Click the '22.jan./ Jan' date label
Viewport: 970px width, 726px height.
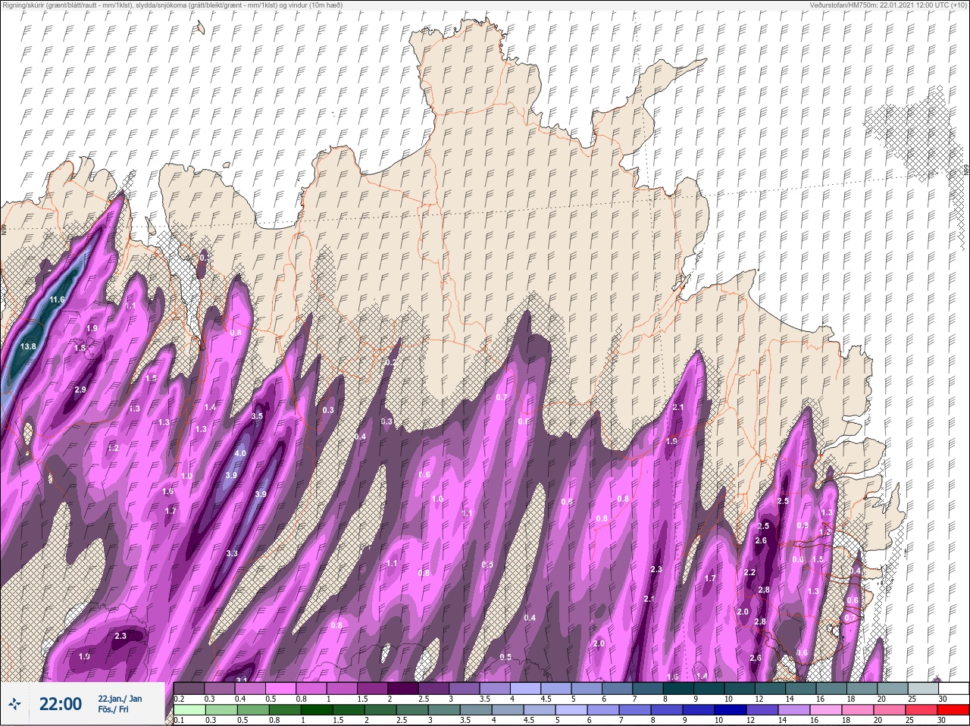coord(120,699)
